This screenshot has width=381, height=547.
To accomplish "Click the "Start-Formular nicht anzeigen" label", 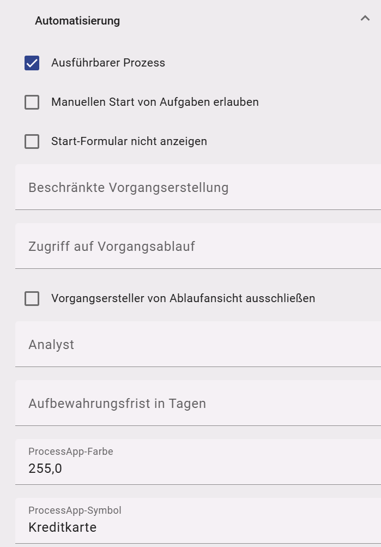I will [x=129, y=141].
